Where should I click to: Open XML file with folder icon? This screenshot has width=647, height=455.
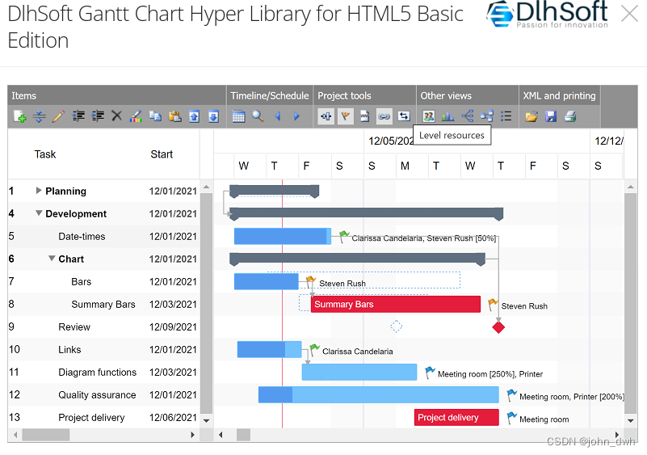pyautogui.click(x=531, y=116)
